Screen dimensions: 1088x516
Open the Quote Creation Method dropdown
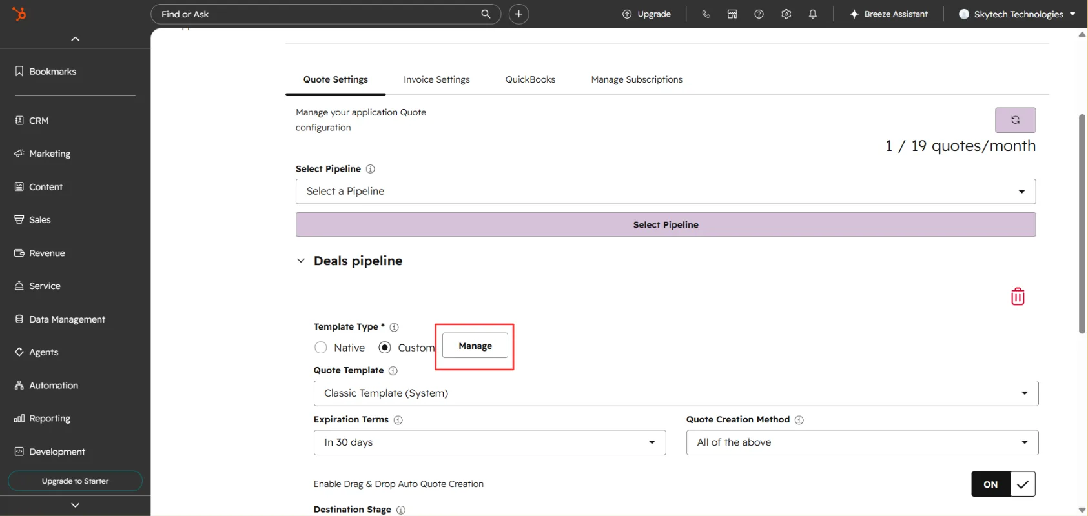(862, 442)
